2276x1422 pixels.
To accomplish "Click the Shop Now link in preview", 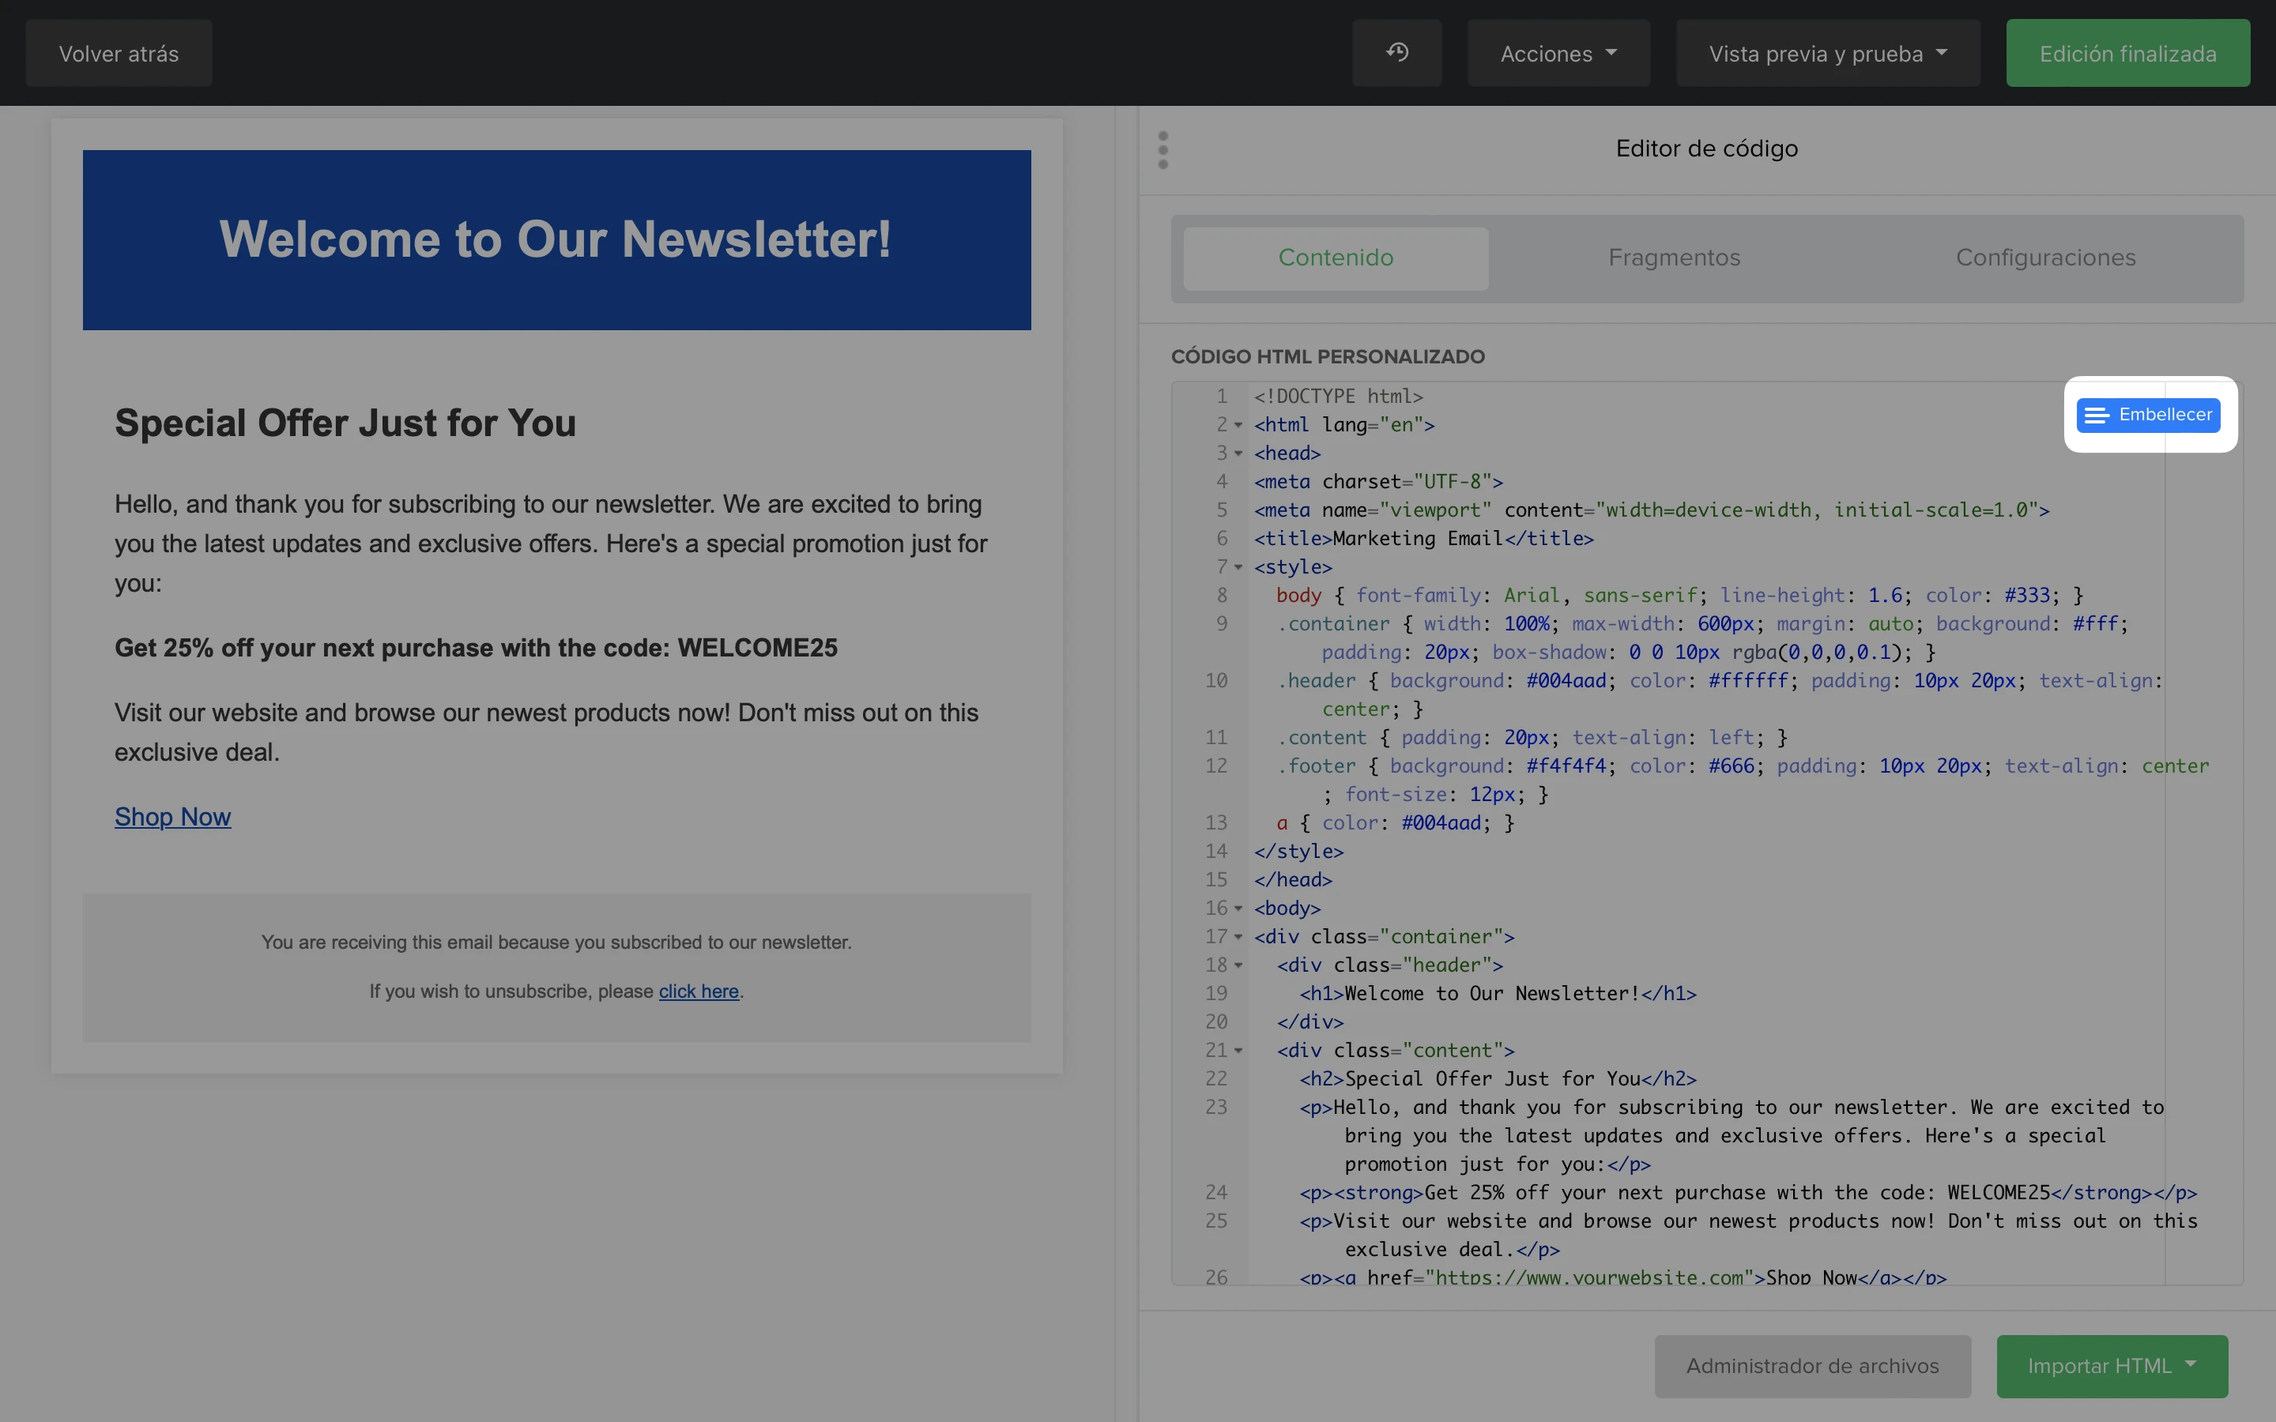I will click(172, 816).
